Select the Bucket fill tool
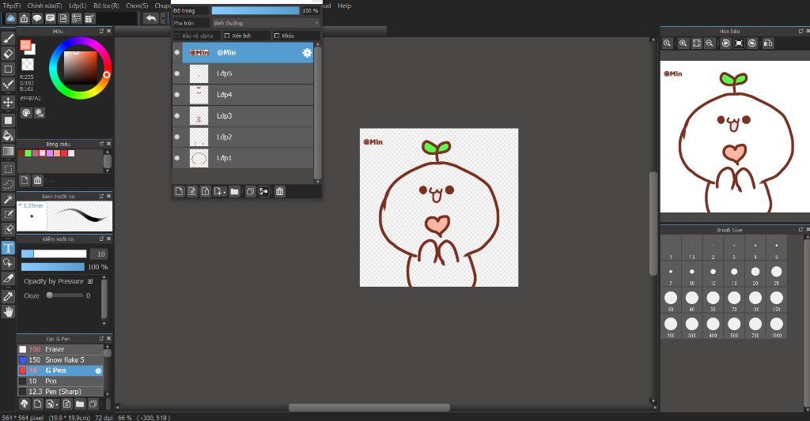The height and width of the screenshot is (421, 810). coord(8,136)
